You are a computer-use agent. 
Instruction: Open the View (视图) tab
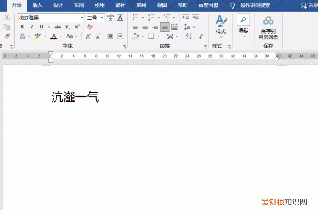162,5
